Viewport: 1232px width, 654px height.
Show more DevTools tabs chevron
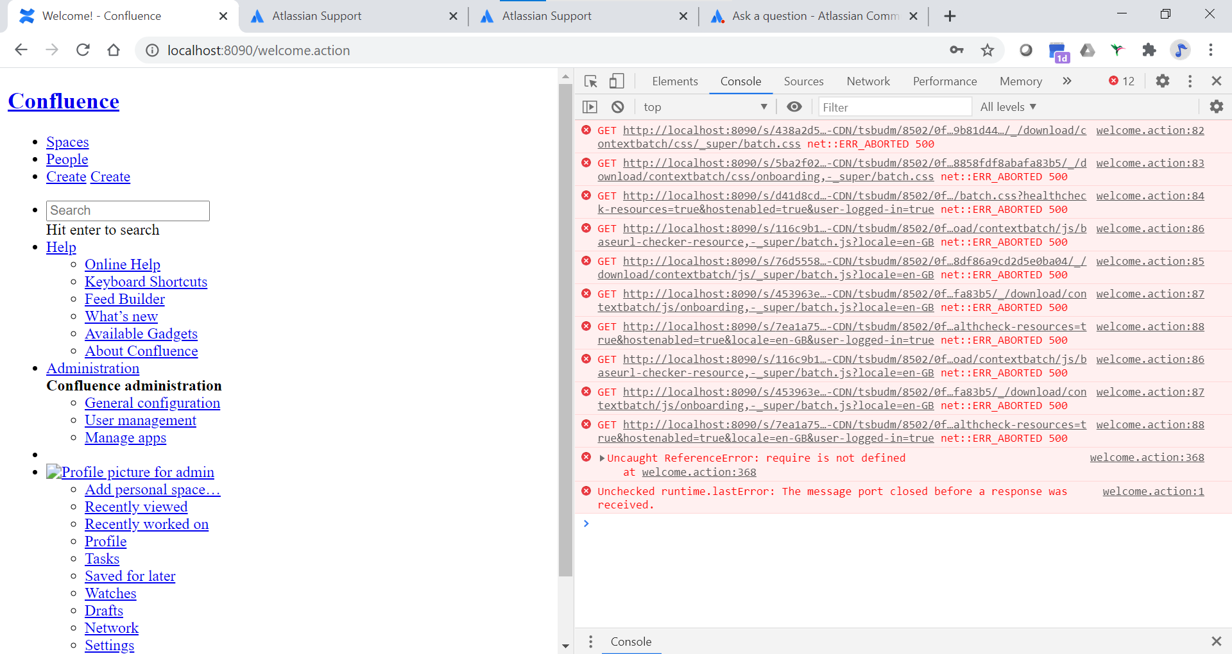click(1067, 81)
